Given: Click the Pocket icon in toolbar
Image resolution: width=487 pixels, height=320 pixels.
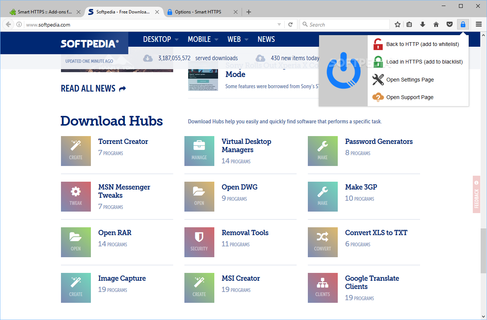Looking at the screenshot, I should click(x=450, y=25).
